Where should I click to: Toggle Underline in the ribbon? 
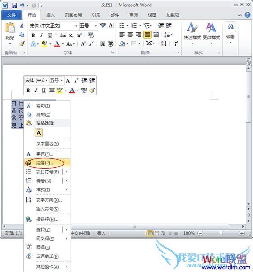(x=50, y=36)
